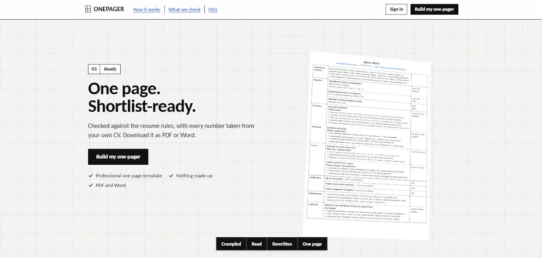
Task: Select the One page stage tab
Action: (x=312, y=244)
